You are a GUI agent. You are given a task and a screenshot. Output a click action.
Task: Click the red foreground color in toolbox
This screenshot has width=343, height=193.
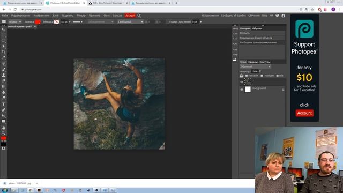[x=4, y=138]
